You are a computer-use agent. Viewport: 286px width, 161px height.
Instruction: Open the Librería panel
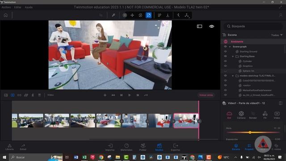[x=9, y=147]
